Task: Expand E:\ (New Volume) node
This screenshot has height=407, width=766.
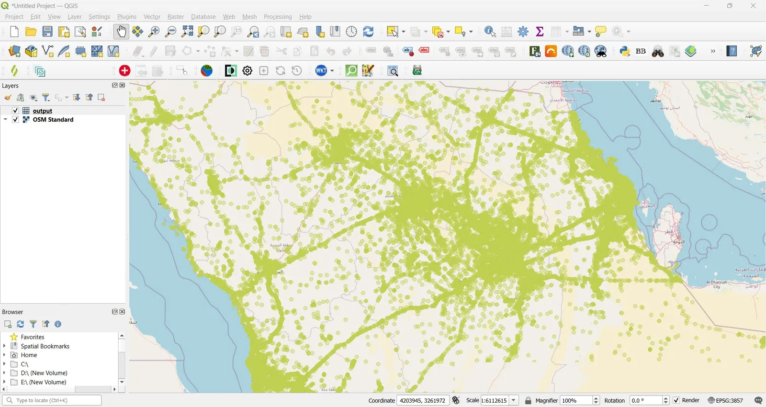Action: point(4,382)
